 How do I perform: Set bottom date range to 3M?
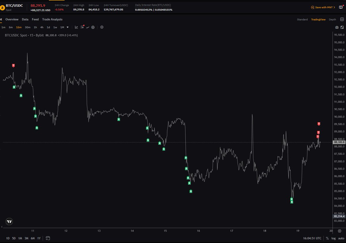pyautogui.click(x=26, y=238)
